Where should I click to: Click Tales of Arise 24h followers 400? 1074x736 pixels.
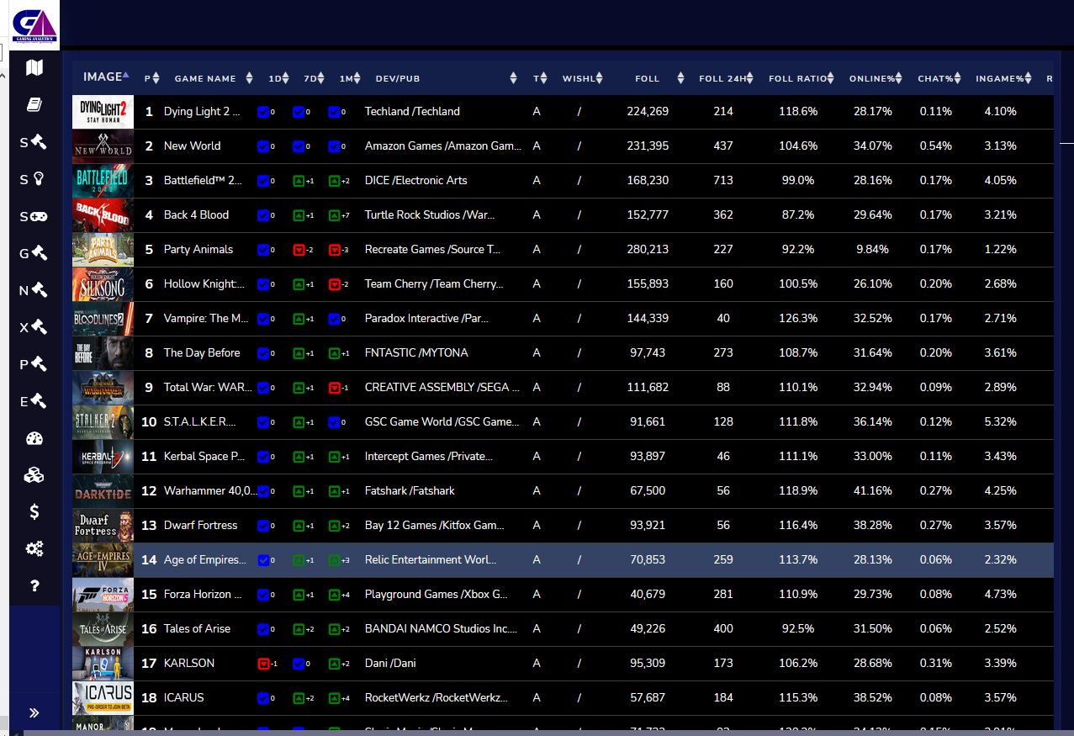(x=723, y=629)
